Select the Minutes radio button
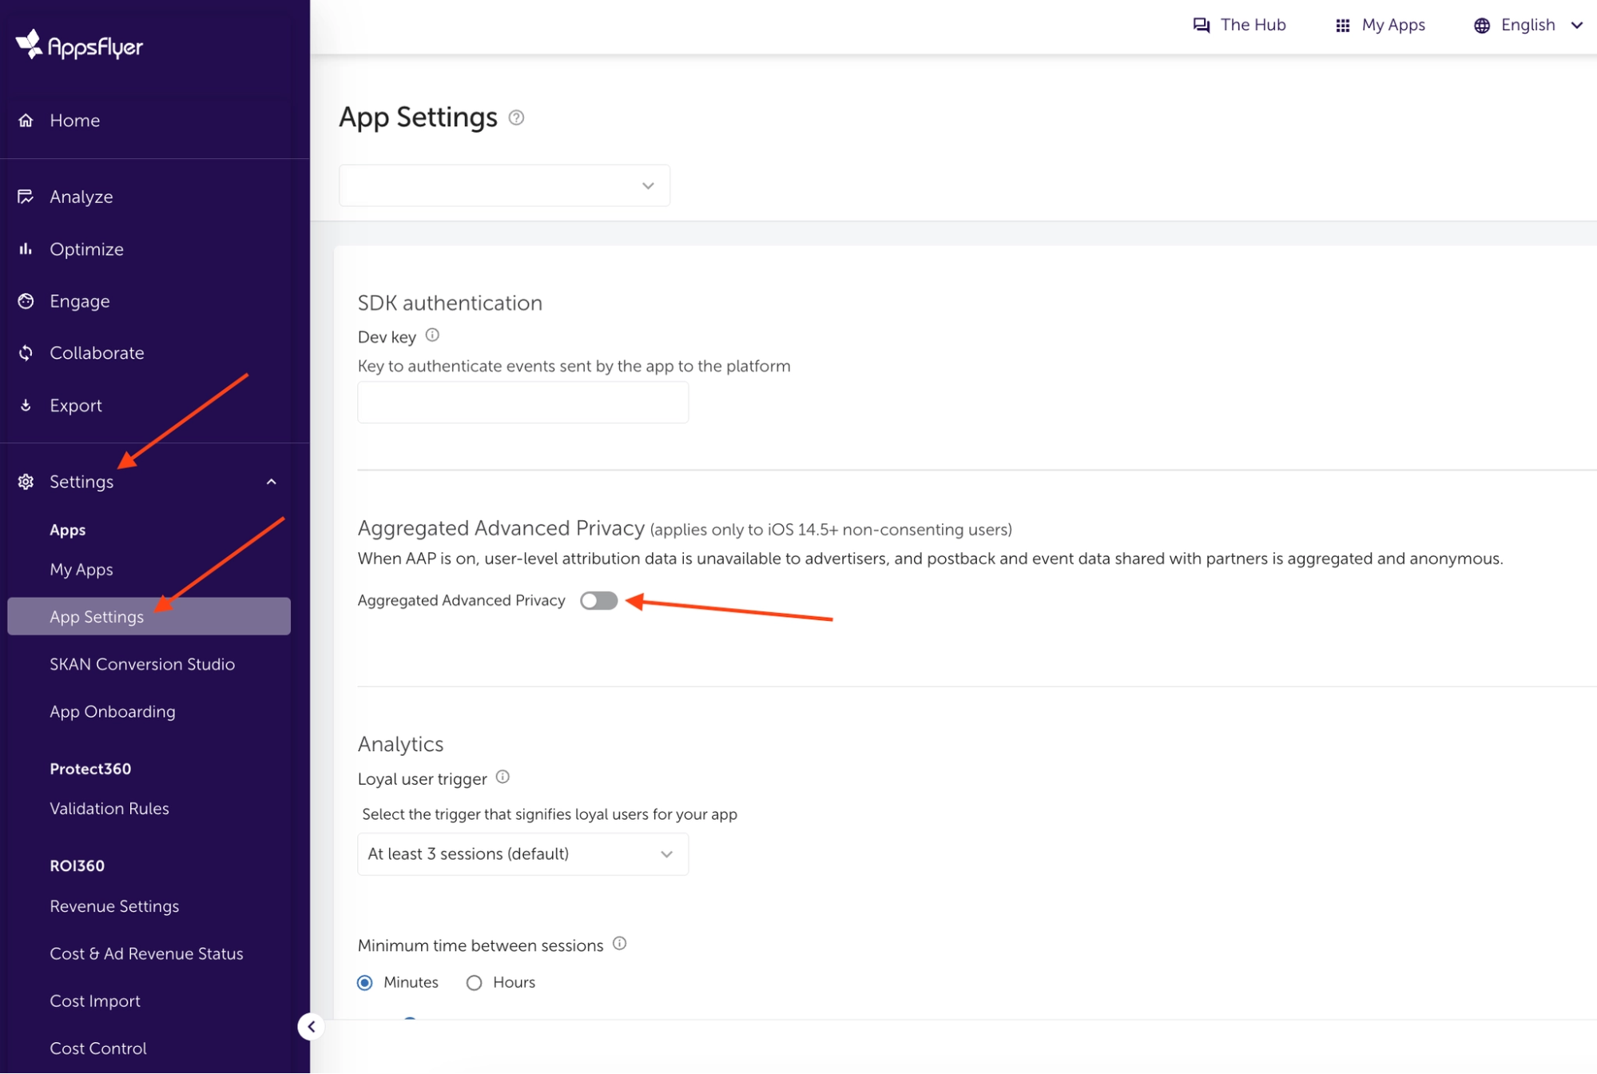 click(365, 982)
